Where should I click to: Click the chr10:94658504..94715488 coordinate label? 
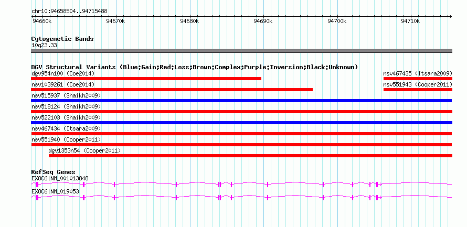[69, 12]
